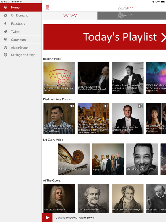
Task: Open the Today's Playlist banner
Action: tap(105, 37)
